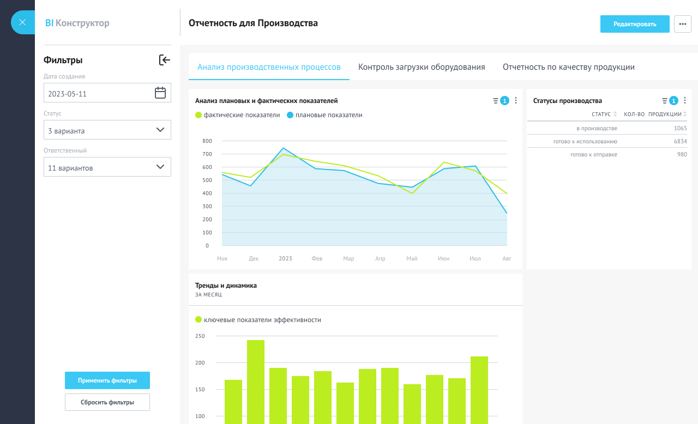Switch to Анализ производственных процессов tab
This screenshot has width=698, height=424.
[269, 67]
